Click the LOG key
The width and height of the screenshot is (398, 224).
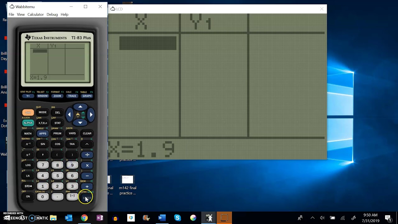28,165
